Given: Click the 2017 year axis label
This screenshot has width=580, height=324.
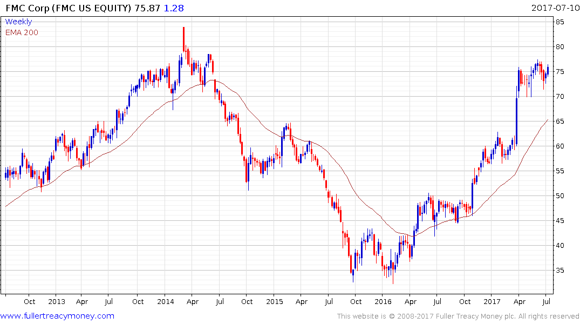Looking at the screenshot, I should (x=492, y=301).
